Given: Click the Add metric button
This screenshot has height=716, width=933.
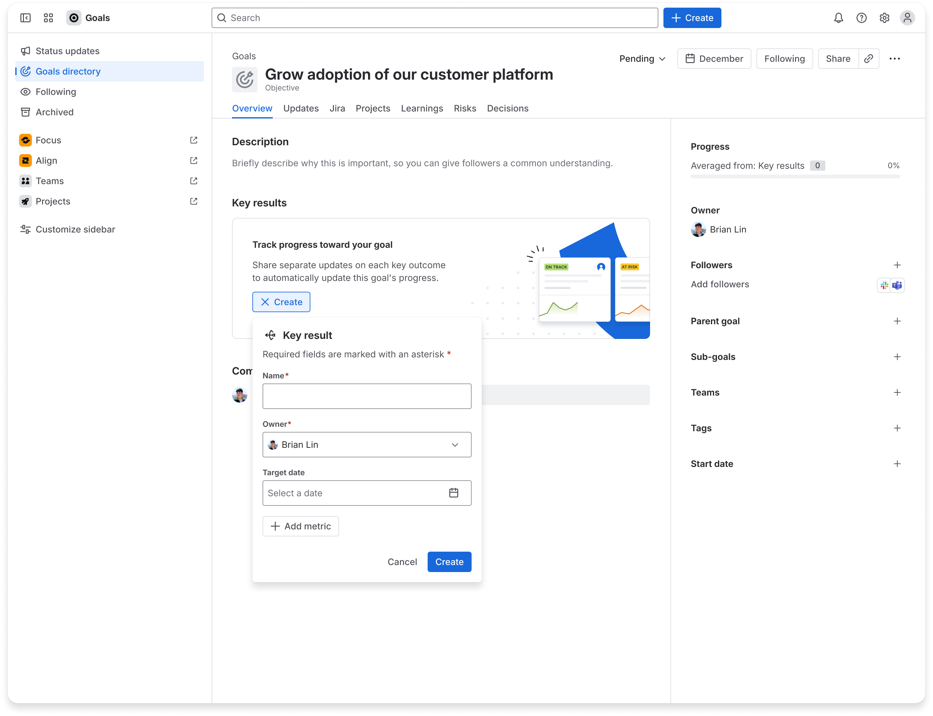Looking at the screenshot, I should click(300, 526).
